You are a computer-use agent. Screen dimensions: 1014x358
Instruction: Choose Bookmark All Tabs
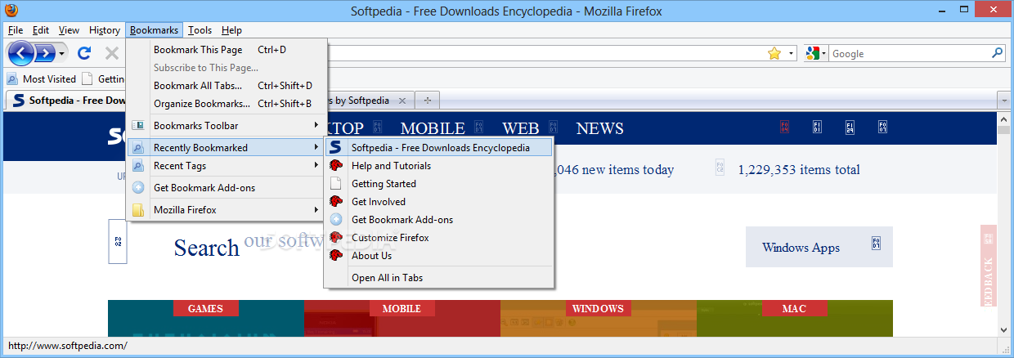tap(227, 86)
